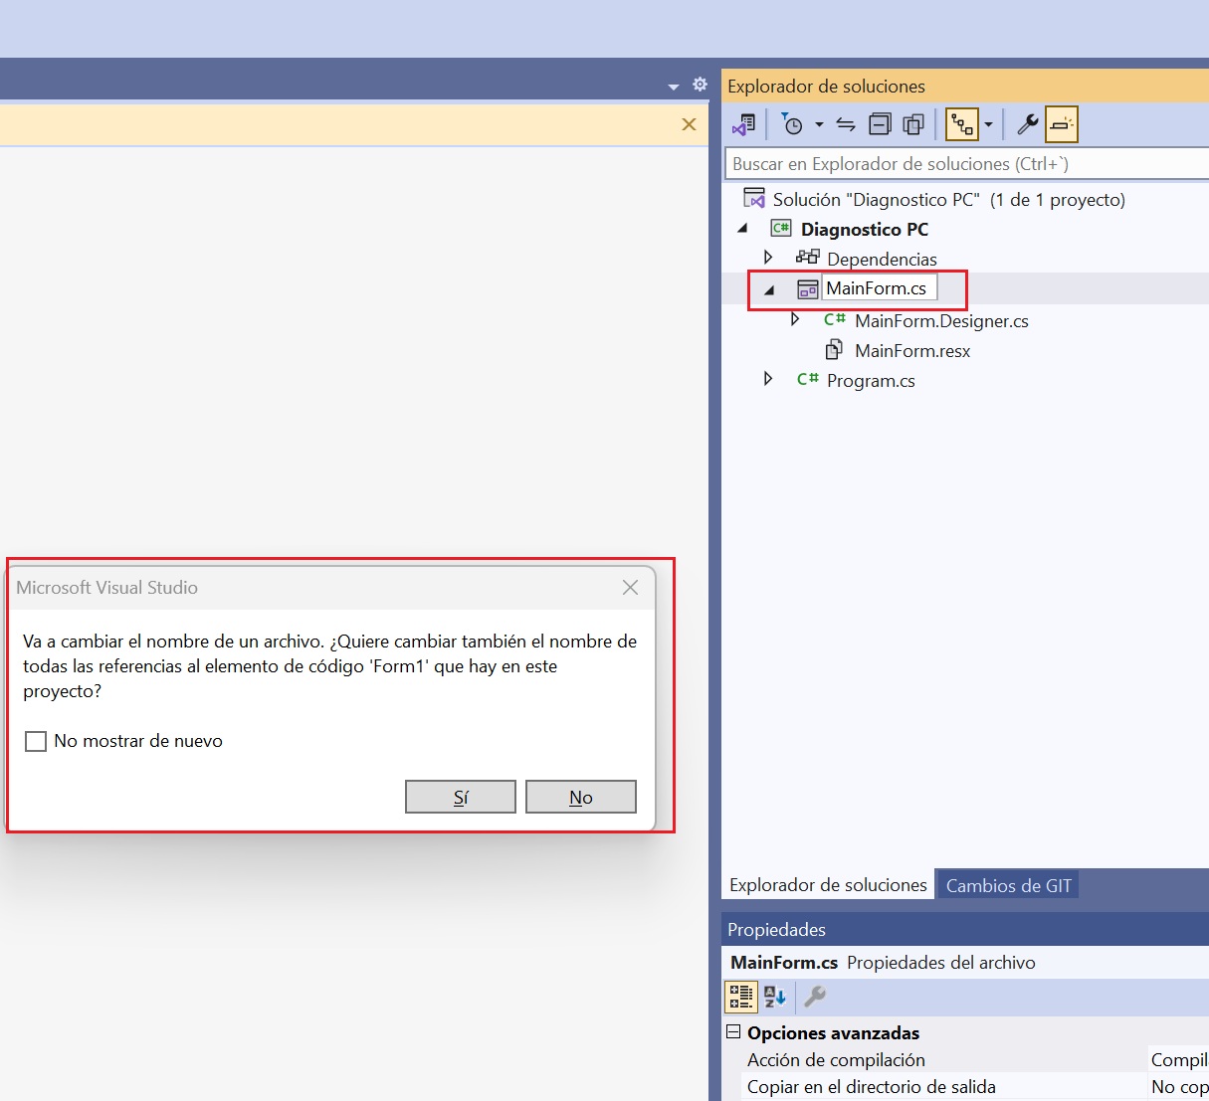Viewport: 1209px width, 1101px height.
Task: Collapse all items in Solution Explorer
Action: pos(880,124)
